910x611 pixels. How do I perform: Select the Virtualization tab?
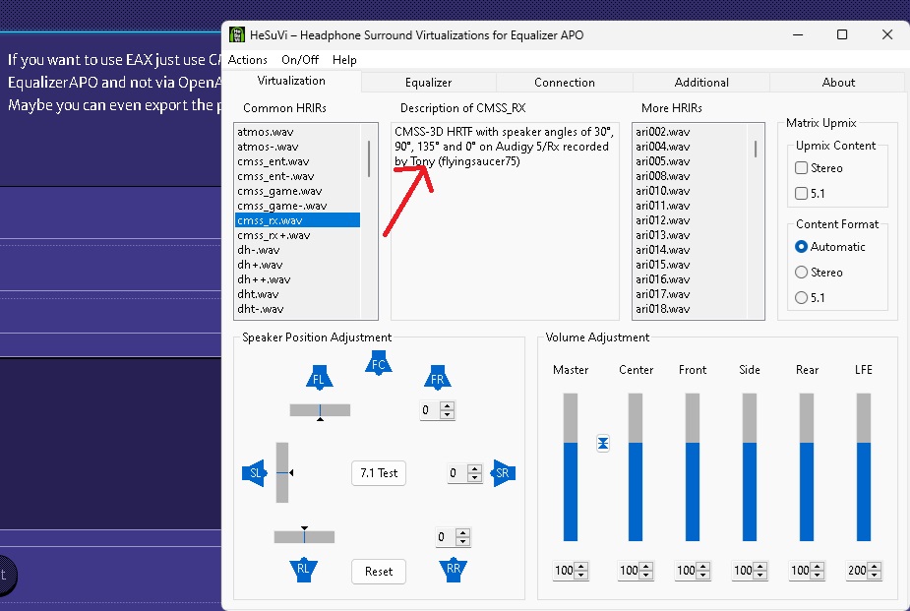tap(291, 81)
